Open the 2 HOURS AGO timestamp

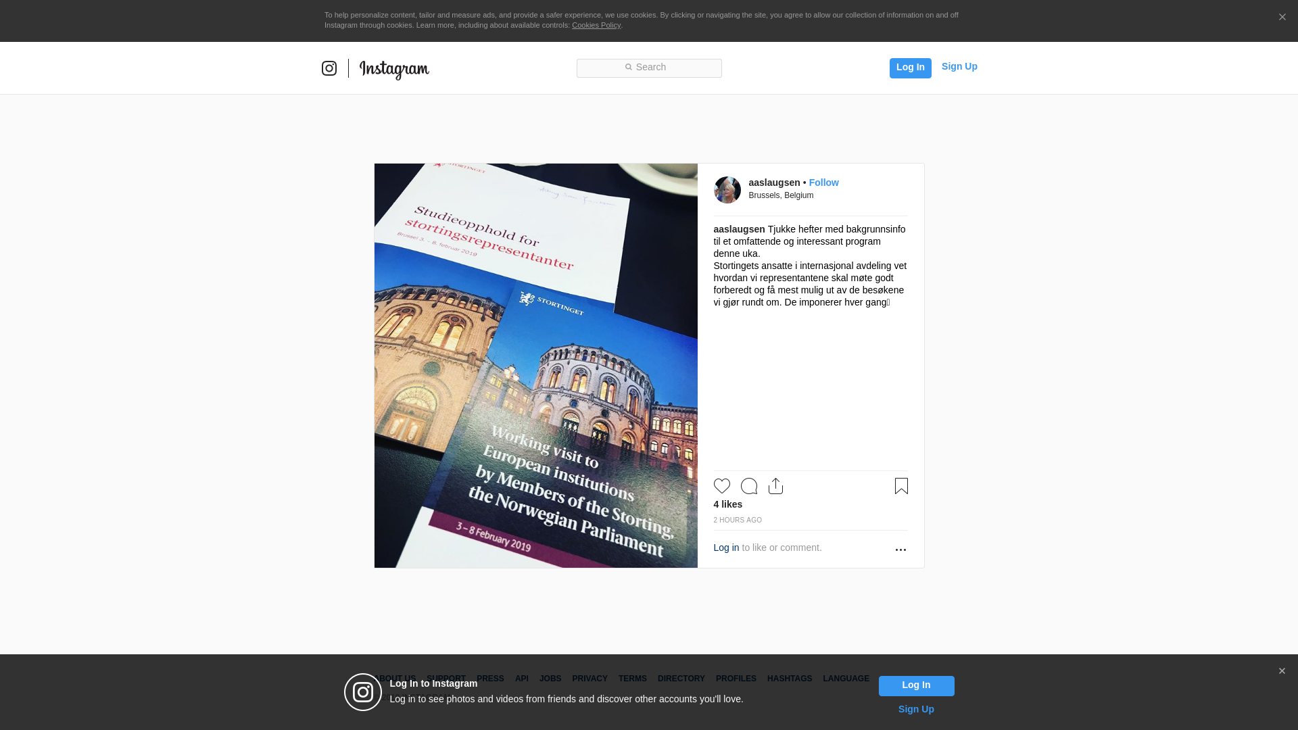pos(738,520)
